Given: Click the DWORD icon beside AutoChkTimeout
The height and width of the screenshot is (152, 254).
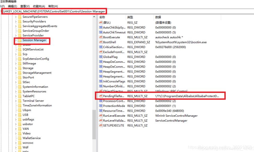Looking at the screenshot, I should pyautogui.click(x=101, y=32).
